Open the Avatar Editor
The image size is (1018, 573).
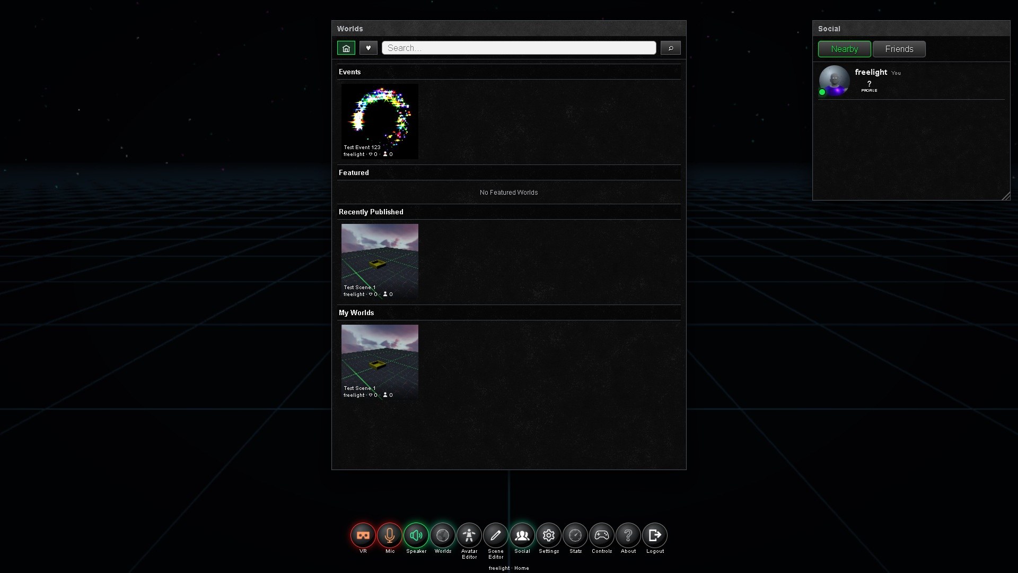pyautogui.click(x=469, y=535)
